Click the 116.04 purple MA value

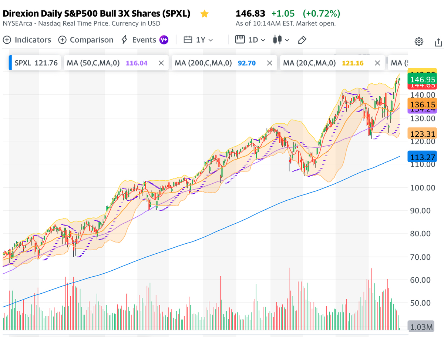[137, 63]
